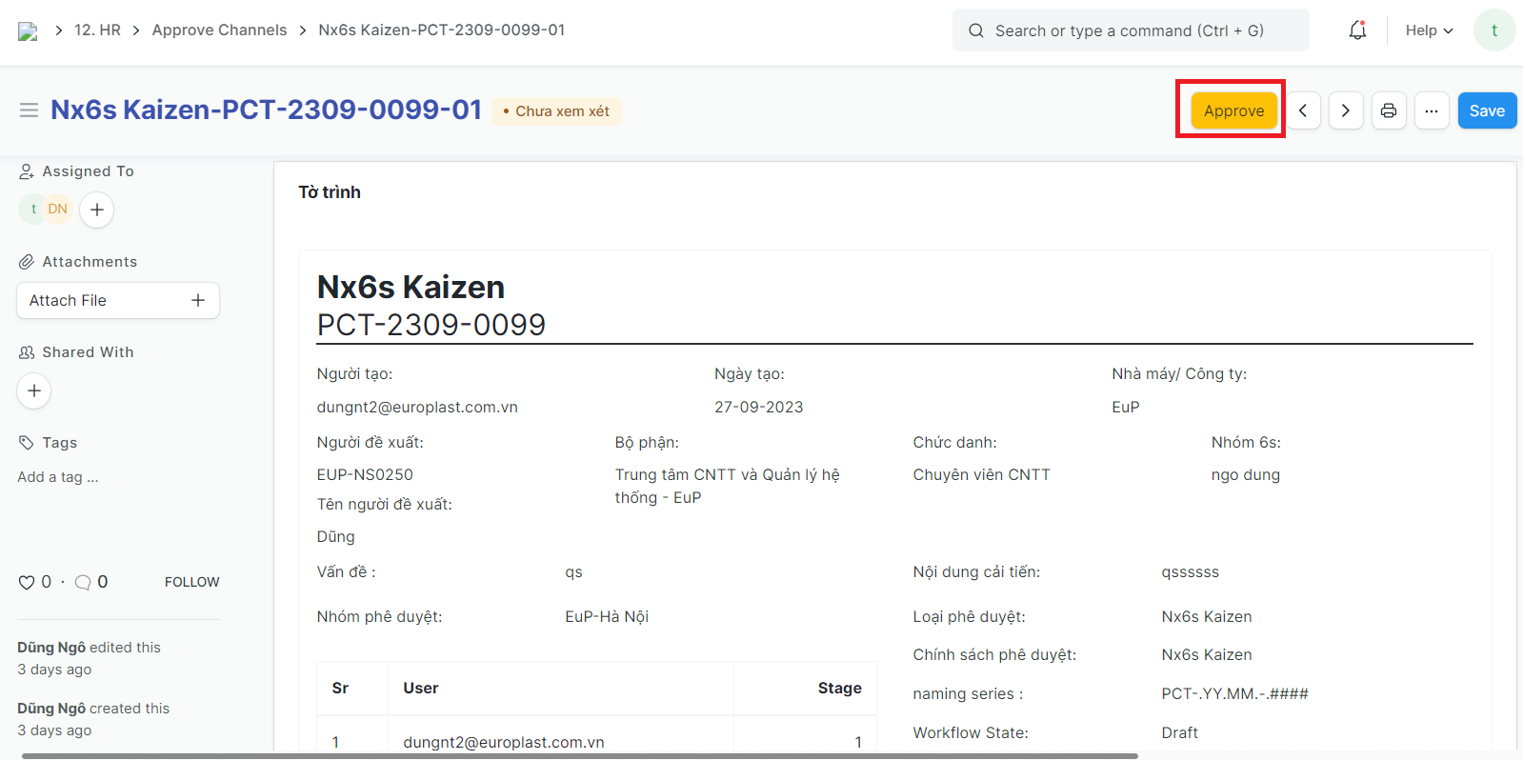Viewport: 1523px width, 760px height.
Task: Click the blue Save button
Action: coord(1486,110)
